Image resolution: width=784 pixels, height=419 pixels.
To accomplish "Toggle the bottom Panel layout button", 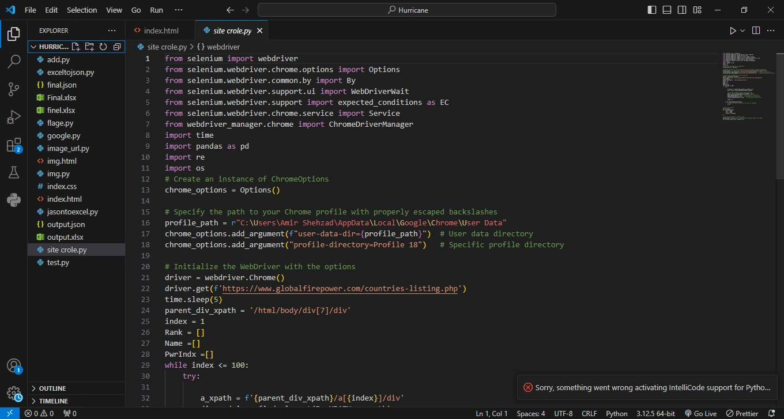I will click(667, 10).
